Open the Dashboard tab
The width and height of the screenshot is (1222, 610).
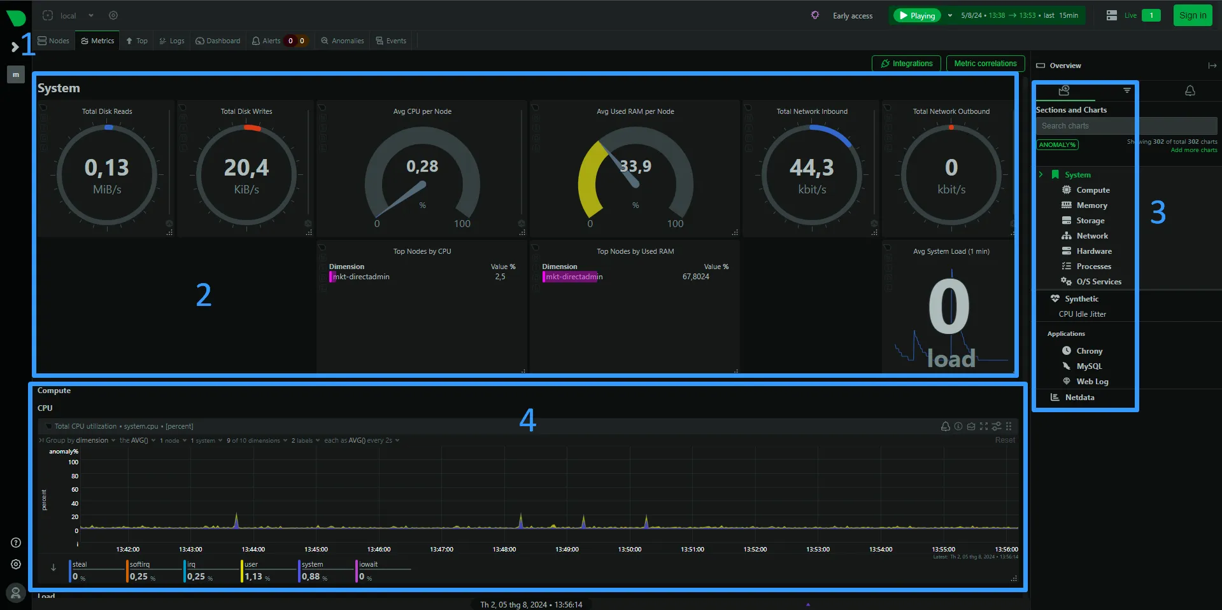218,41
